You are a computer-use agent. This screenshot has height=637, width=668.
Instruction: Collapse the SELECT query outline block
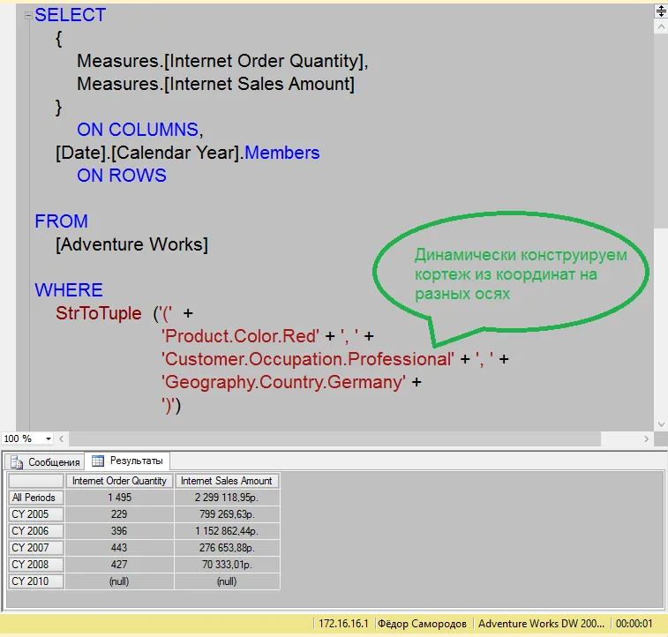28,15
